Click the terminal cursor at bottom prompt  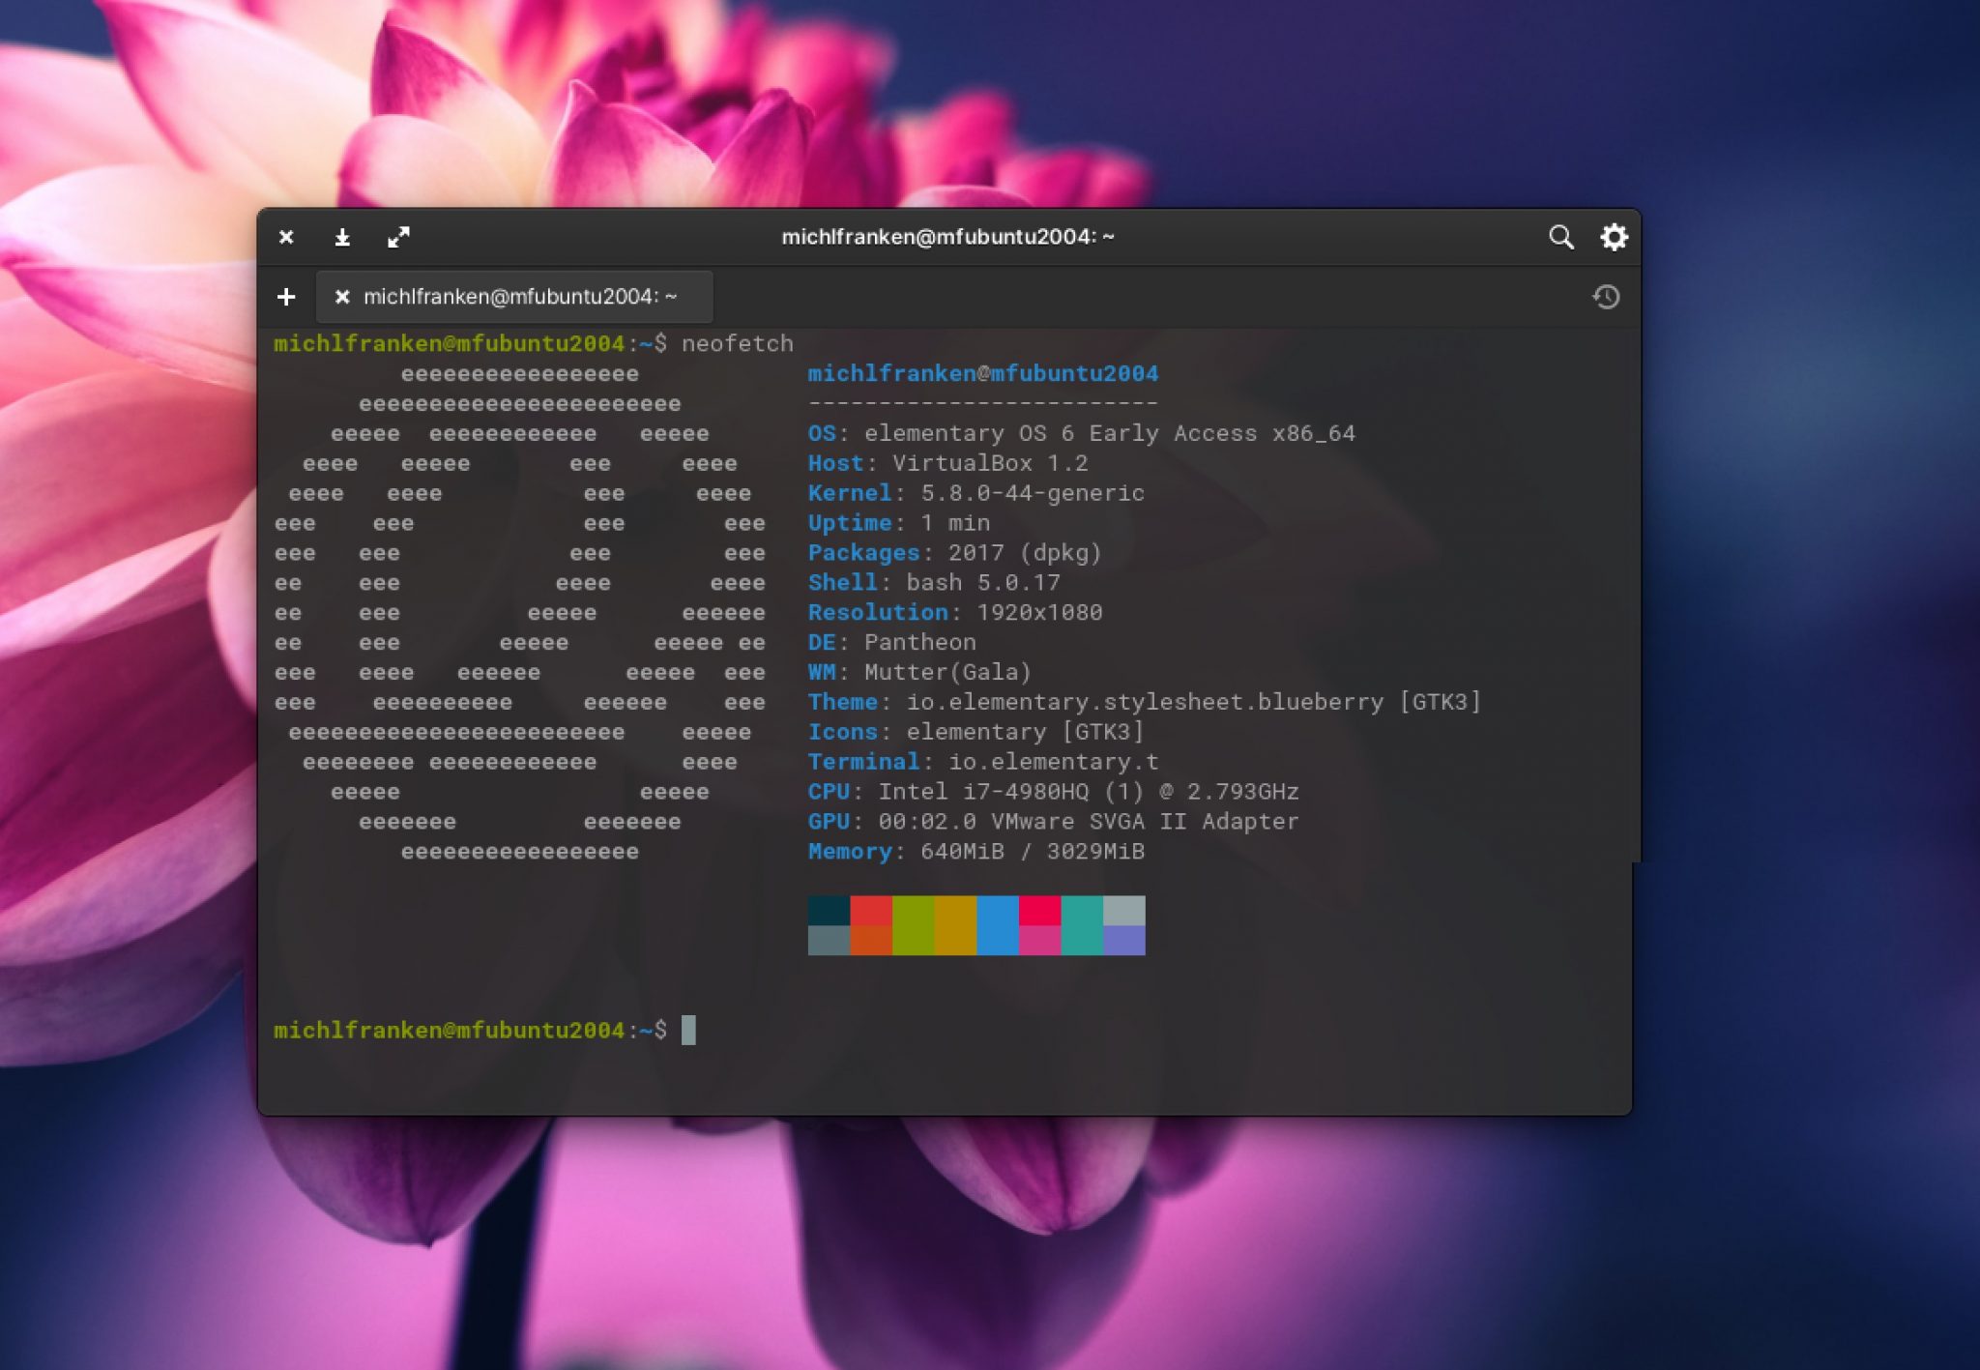click(x=688, y=1030)
